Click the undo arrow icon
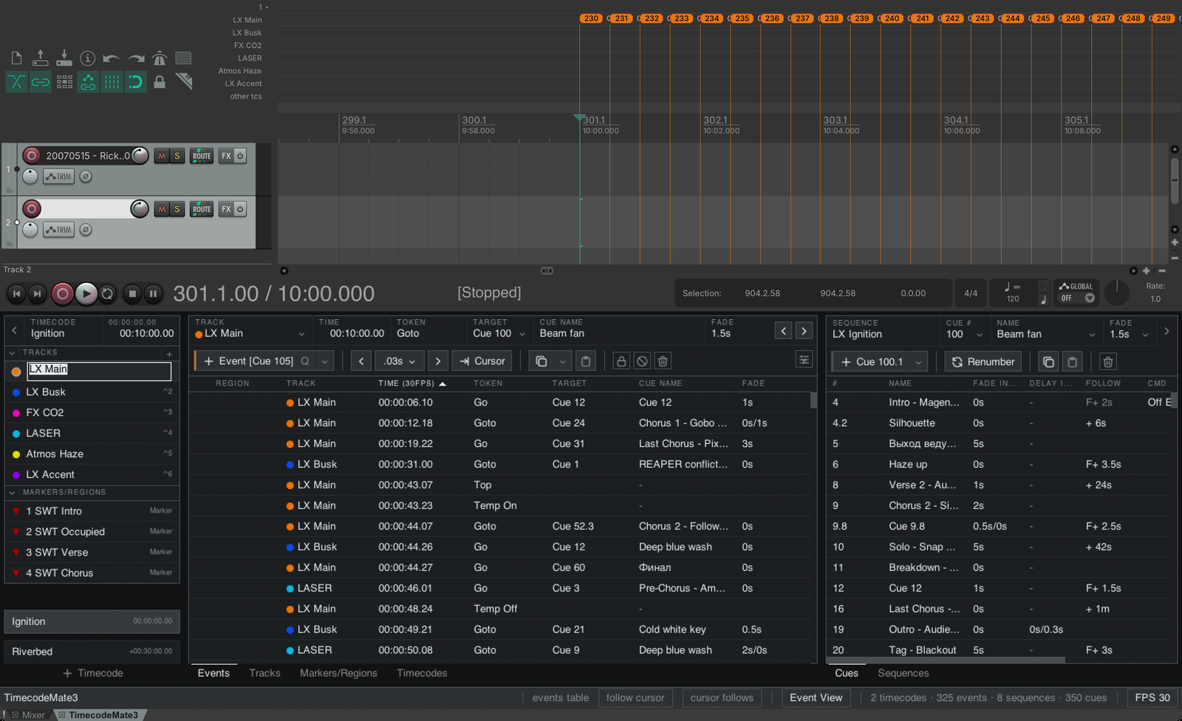Screen dimensions: 1182x721 [x=112, y=58]
